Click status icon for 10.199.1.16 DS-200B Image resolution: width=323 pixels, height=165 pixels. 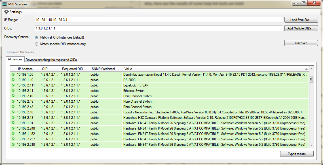point(13,80)
